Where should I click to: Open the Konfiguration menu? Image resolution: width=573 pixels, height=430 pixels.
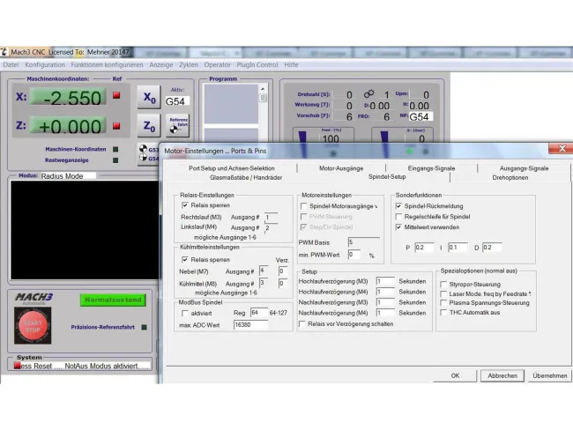(x=45, y=64)
